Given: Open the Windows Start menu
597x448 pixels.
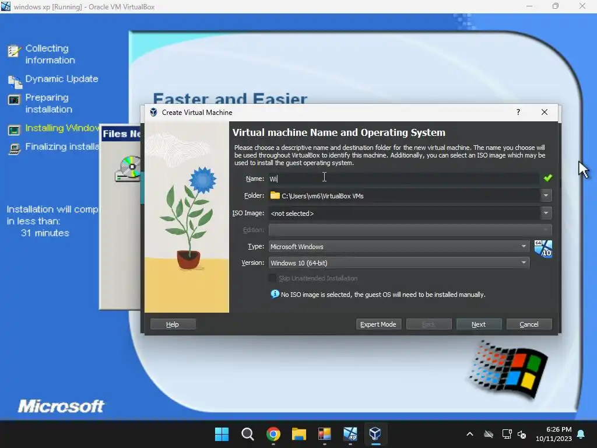Looking at the screenshot, I should point(222,434).
